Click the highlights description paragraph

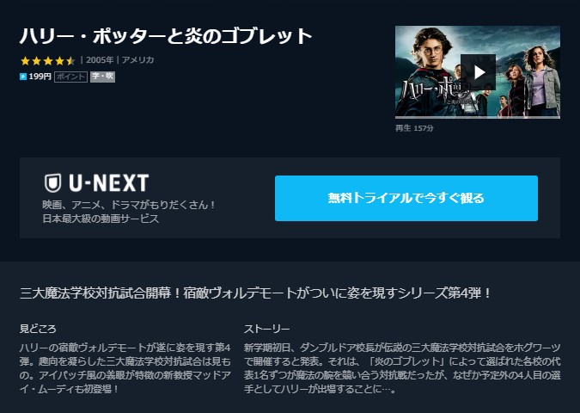point(125,368)
